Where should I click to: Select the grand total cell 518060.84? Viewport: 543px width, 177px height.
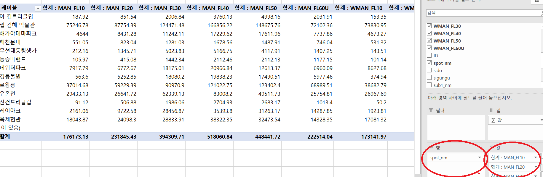tap(220, 137)
